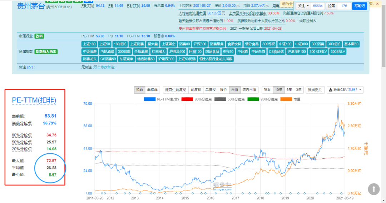The height and width of the screenshot is (203, 386).
Task: Click the 贵州省国有资产监督管理委员会 link
Action: tap(202, 29)
